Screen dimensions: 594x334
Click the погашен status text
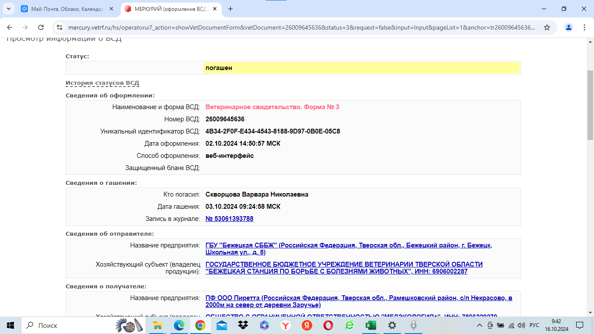click(x=219, y=68)
